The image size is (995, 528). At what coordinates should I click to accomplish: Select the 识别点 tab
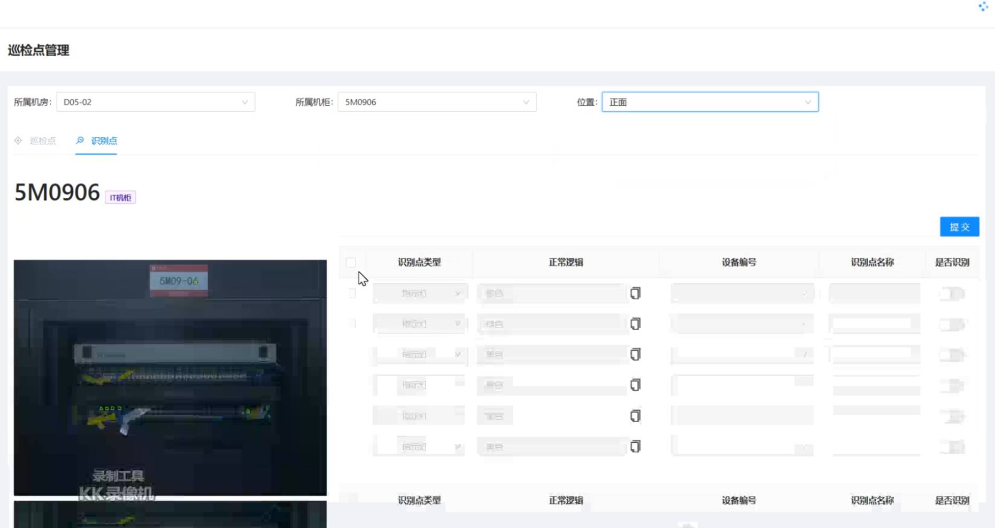(x=104, y=141)
